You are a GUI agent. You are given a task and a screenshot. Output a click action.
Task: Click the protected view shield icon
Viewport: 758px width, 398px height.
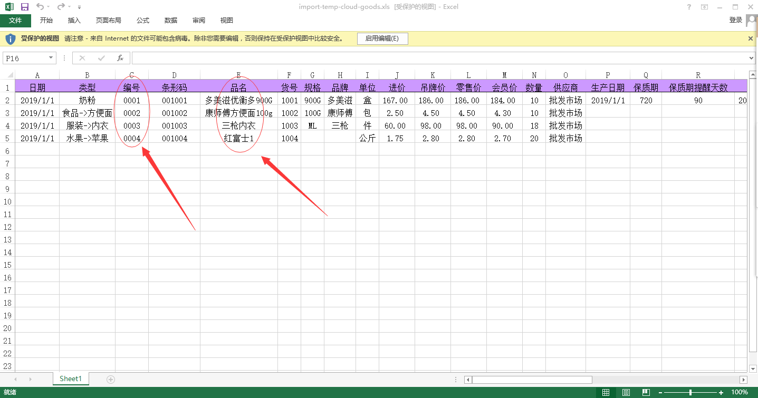tap(10, 38)
